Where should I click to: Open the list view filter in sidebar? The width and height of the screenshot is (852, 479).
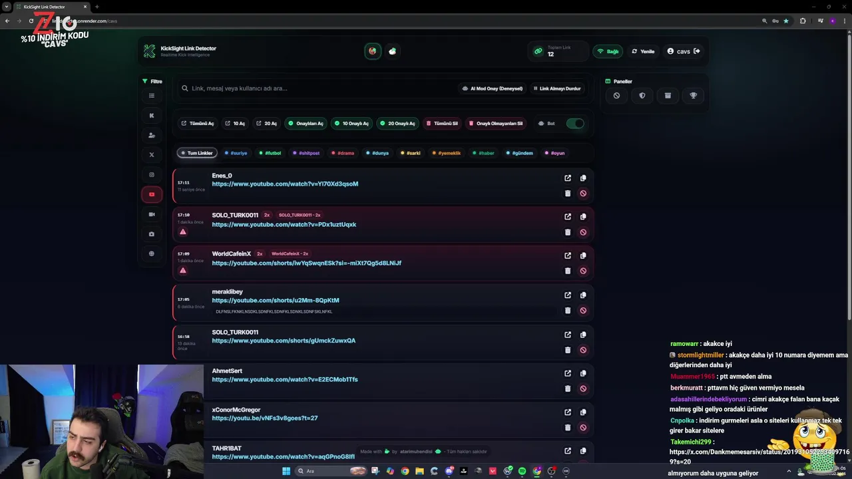pos(152,96)
